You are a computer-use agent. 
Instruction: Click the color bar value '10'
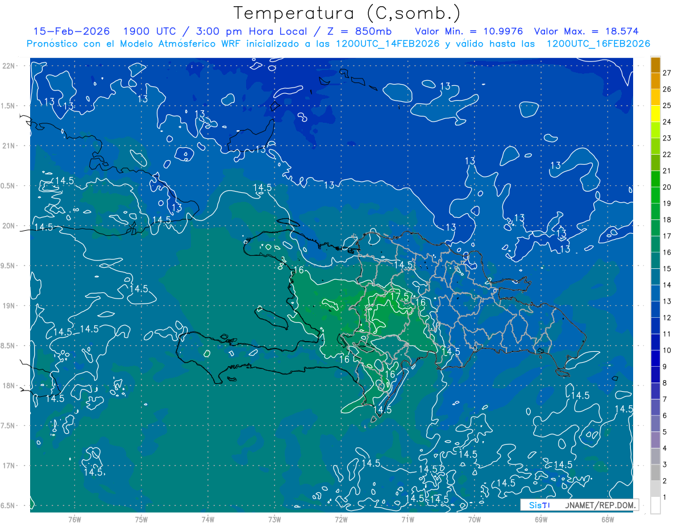[x=667, y=350]
